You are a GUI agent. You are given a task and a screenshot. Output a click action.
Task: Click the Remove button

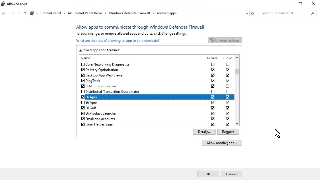(x=228, y=132)
